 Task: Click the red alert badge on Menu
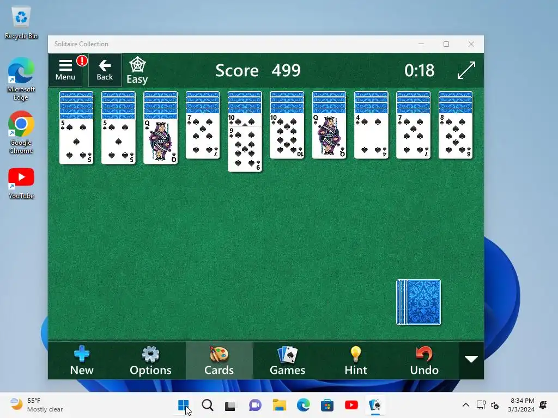[82, 61]
